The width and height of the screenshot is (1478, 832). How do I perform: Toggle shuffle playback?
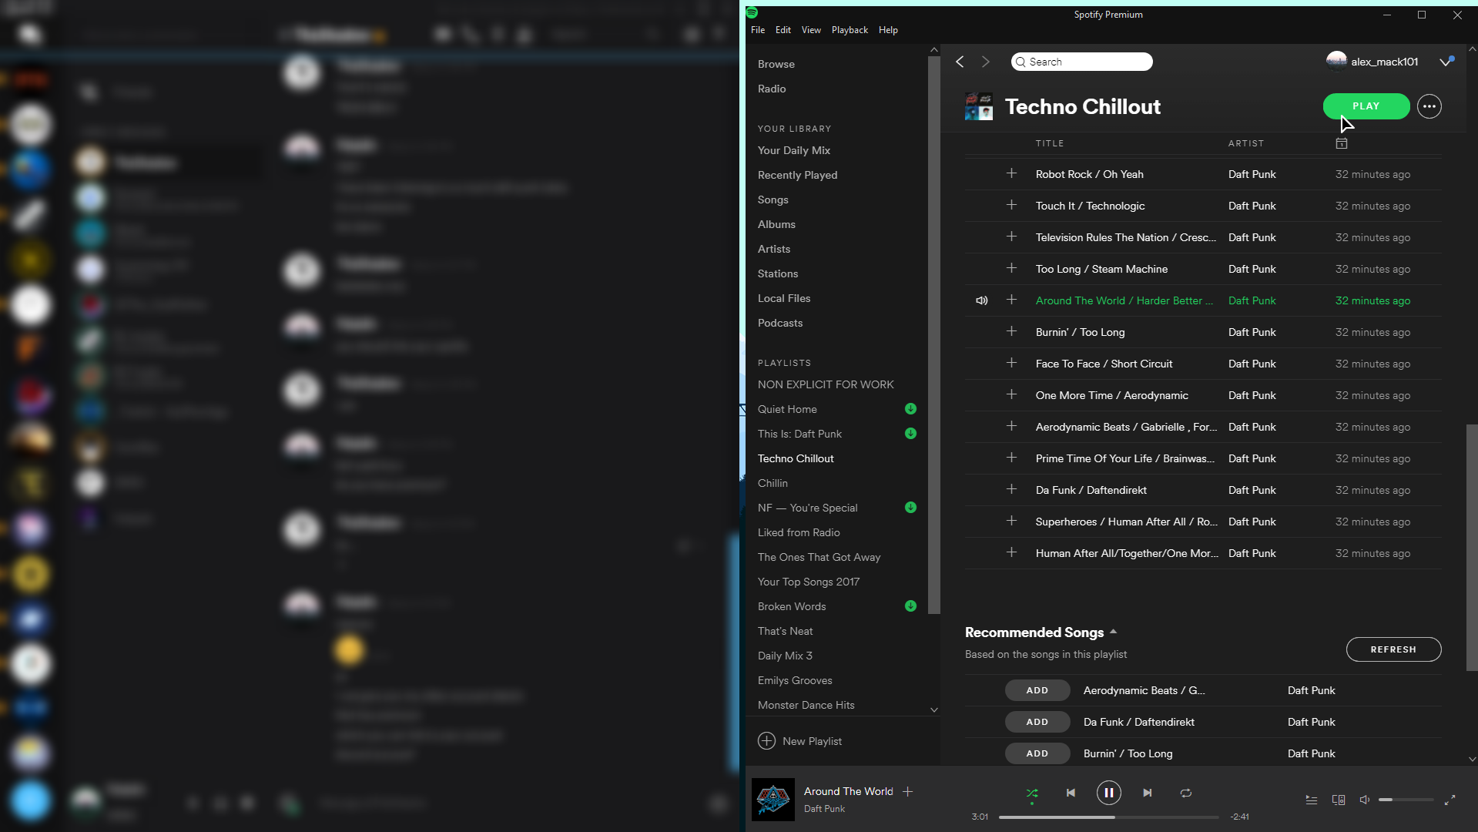(1032, 793)
